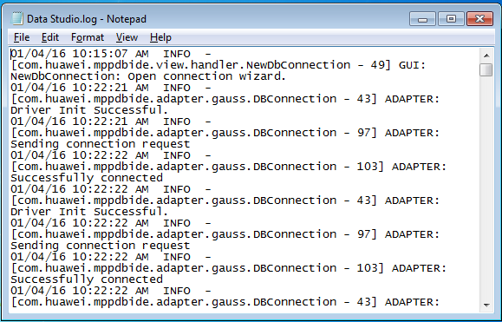
Task: Place cursor at NewDbConnection - 49 line
Action: pos(218,65)
